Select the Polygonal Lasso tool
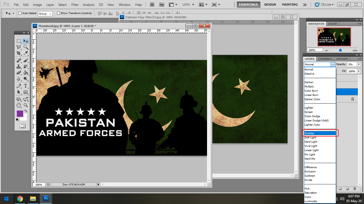The height and width of the screenshot is (204, 364). (19, 47)
